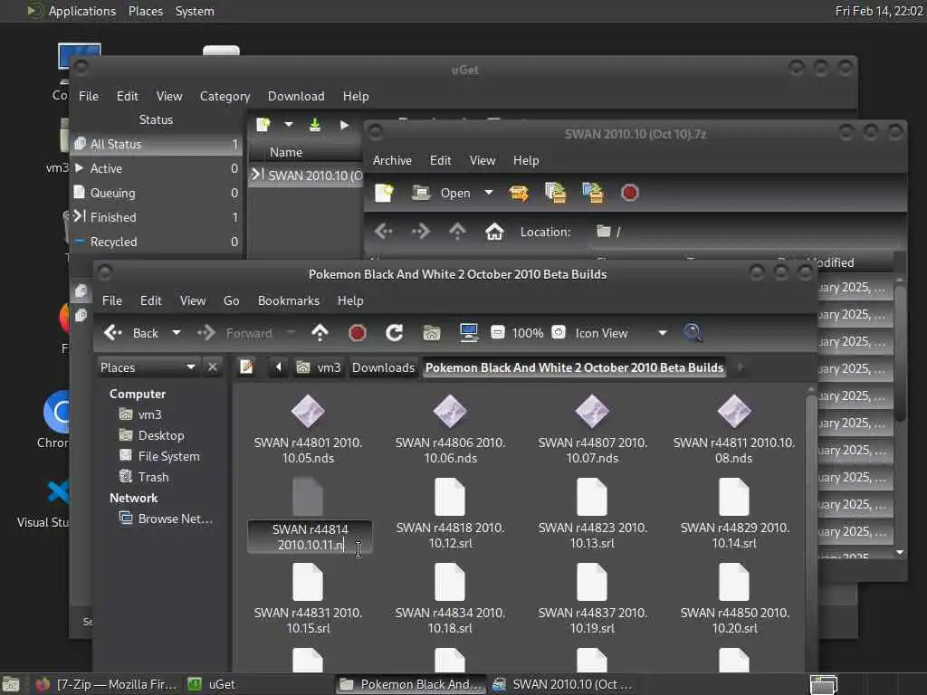
Task: Click the archive manager's Location field
Action: (x=745, y=232)
